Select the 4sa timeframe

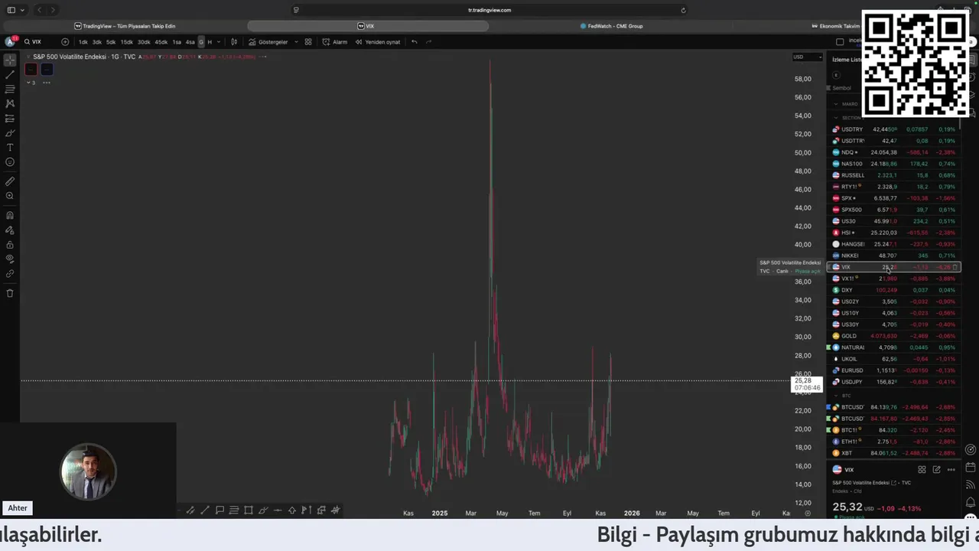(x=190, y=42)
